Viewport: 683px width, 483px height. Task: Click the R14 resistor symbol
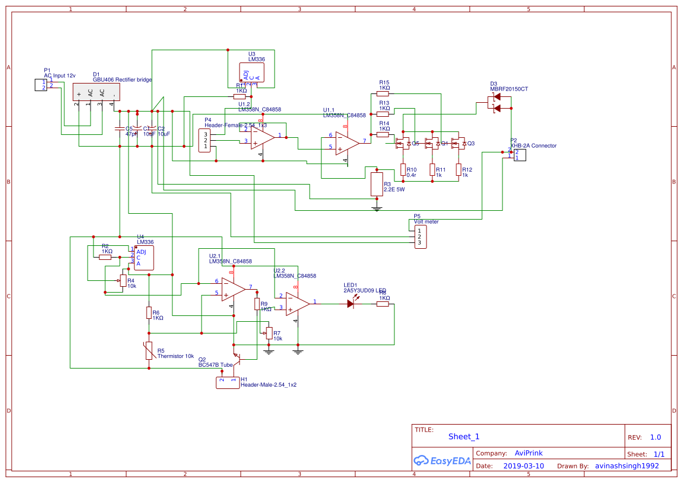tap(383, 134)
